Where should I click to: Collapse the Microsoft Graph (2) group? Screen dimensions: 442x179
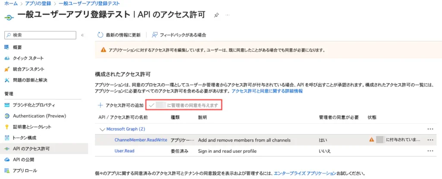[x=102, y=129]
